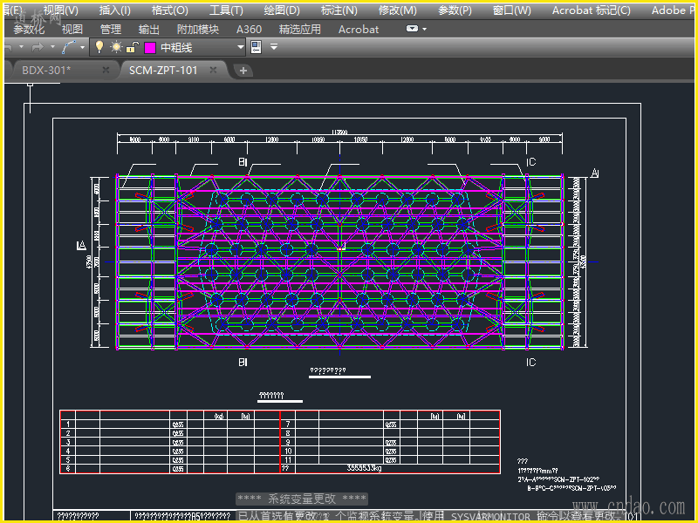Click the 3555533kg total weight cell
This screenshot has height=523, width=698.
[x=365, y=468]
